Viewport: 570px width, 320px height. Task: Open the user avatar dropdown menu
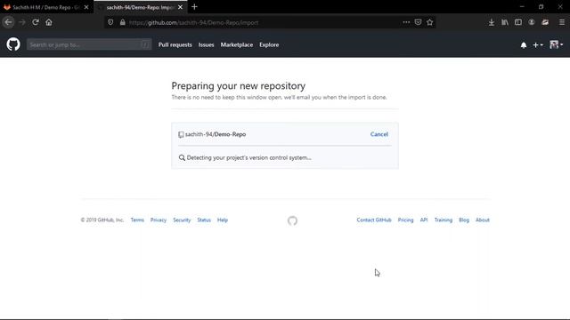coord(556,44)
